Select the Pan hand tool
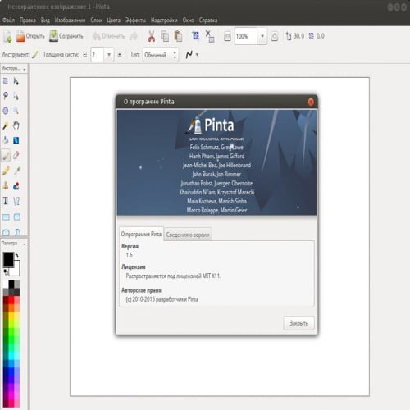The width and height of the screenshot is (410, 410). tap(16, 125)
